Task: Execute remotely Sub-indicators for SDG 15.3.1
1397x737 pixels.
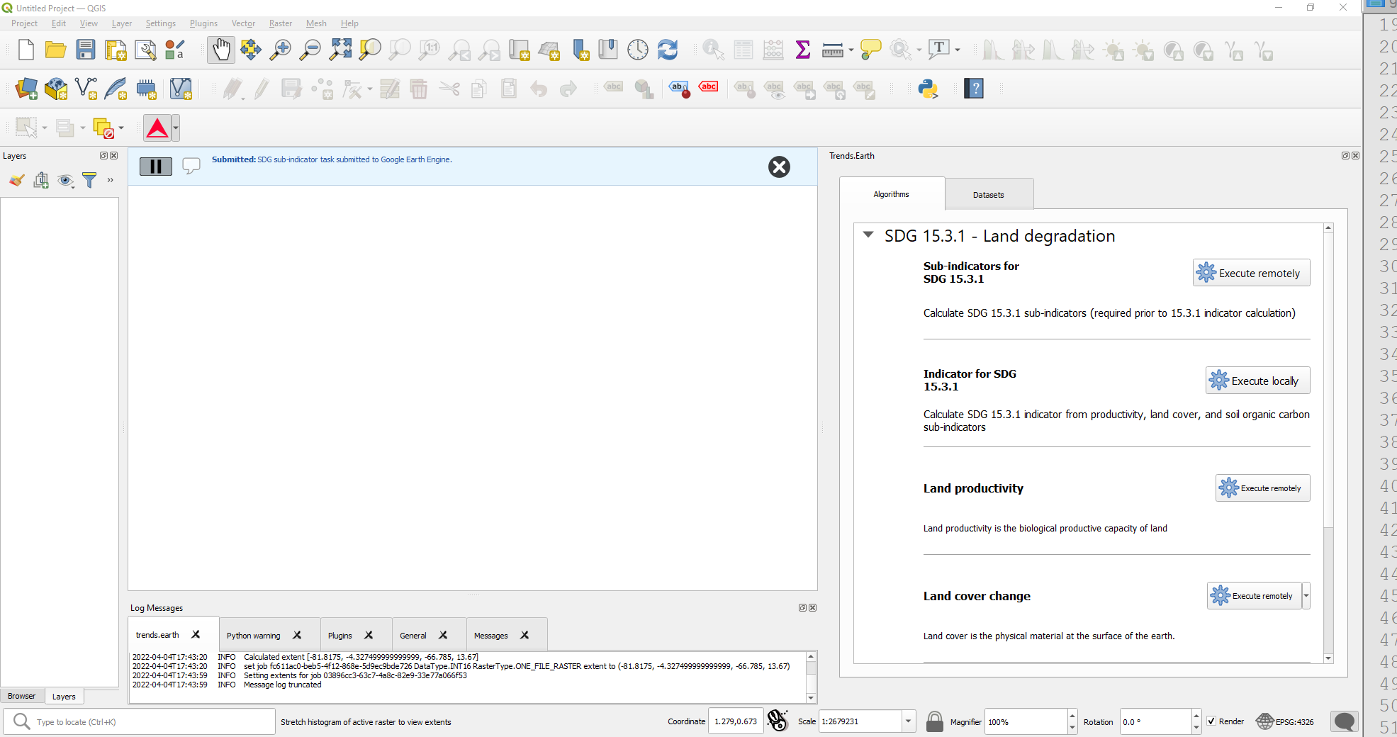Action: coord(1252,273)
